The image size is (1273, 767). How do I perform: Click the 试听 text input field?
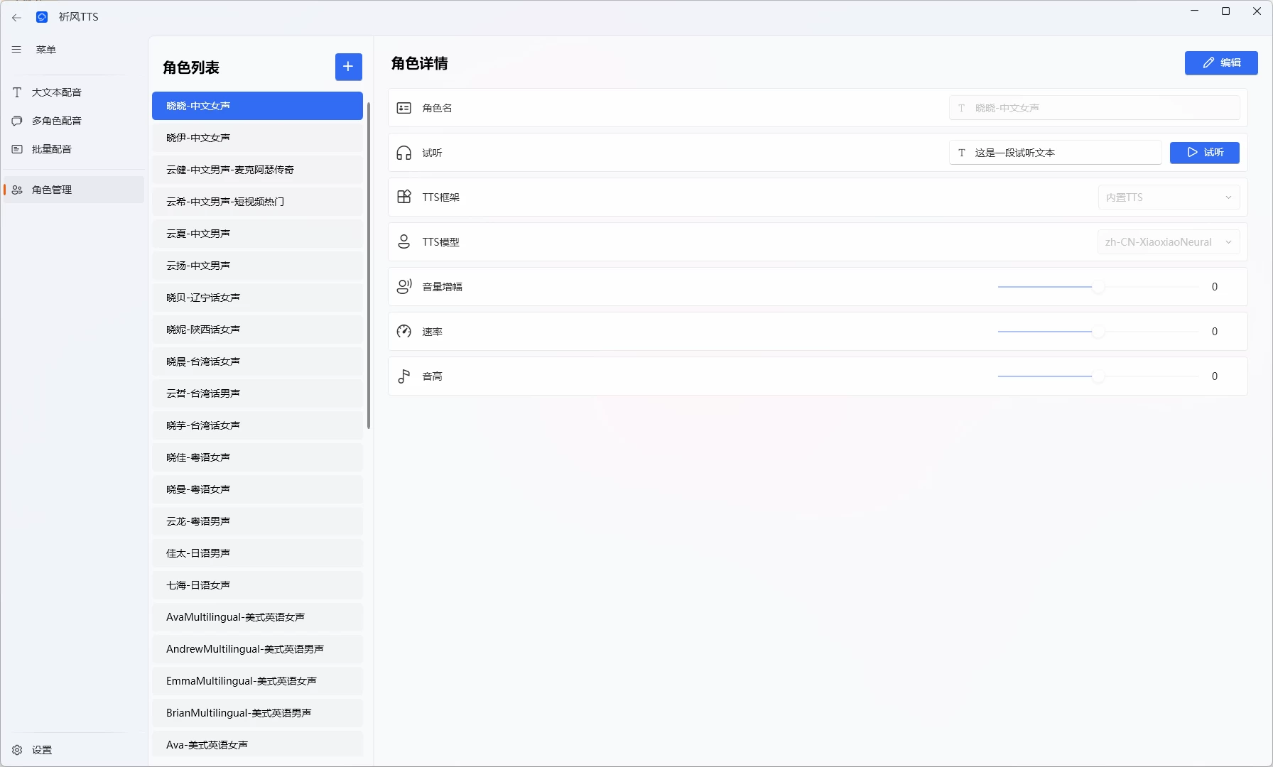[x=1056, y=153]
